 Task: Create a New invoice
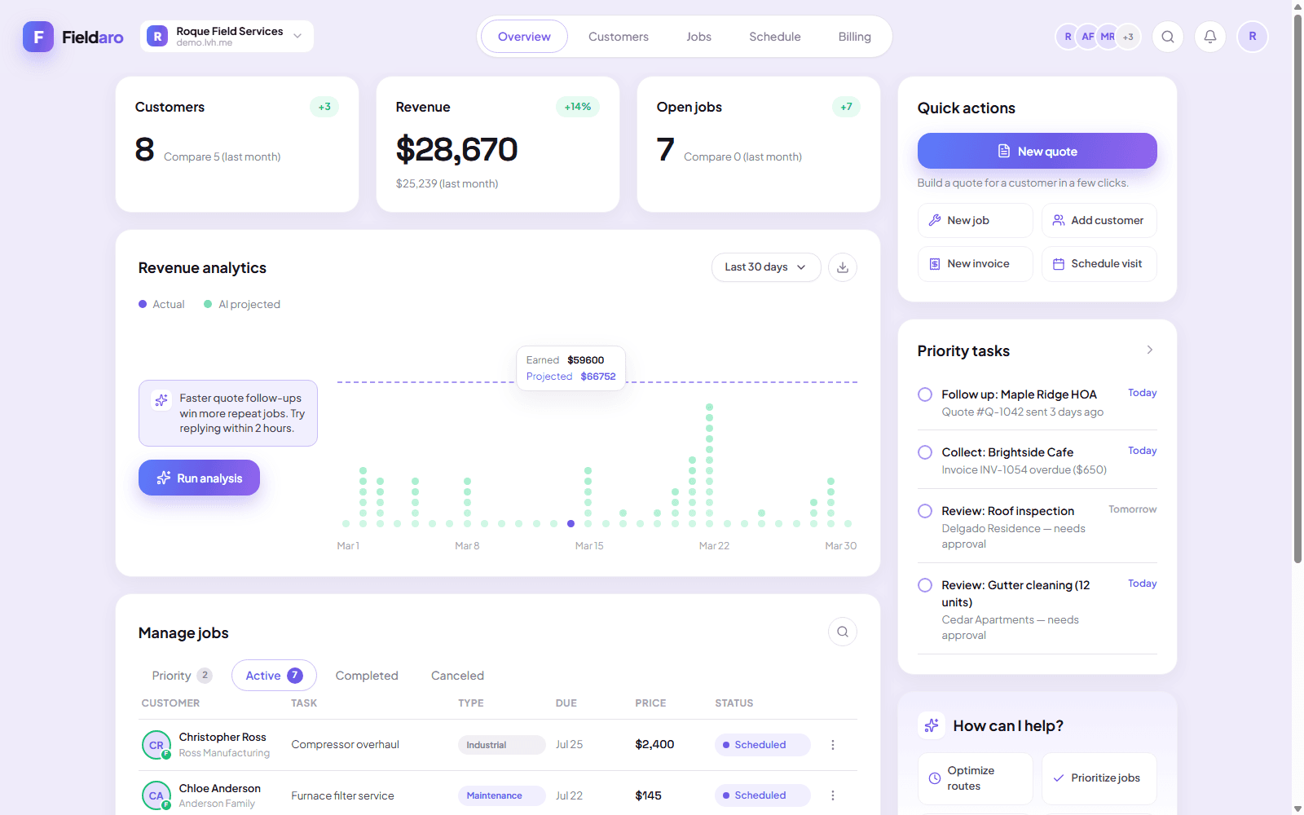[976, 264]
